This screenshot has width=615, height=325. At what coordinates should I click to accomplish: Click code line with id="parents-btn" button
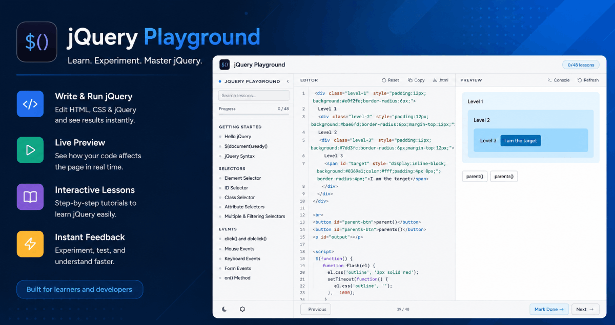pyautogui.click(x=370, y=230)
